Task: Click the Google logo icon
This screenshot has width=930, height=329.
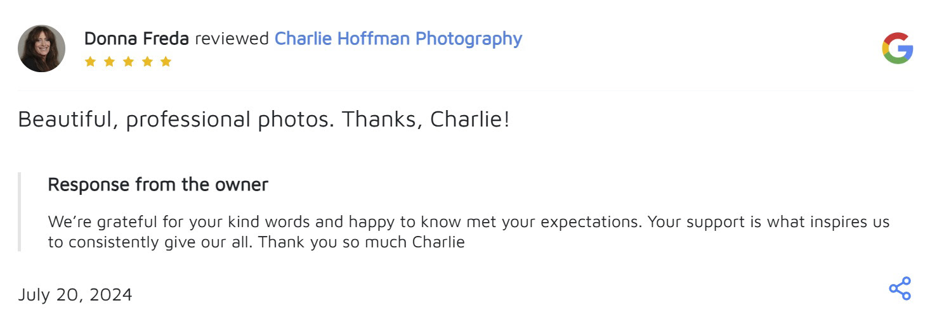Action: [897, 49]
